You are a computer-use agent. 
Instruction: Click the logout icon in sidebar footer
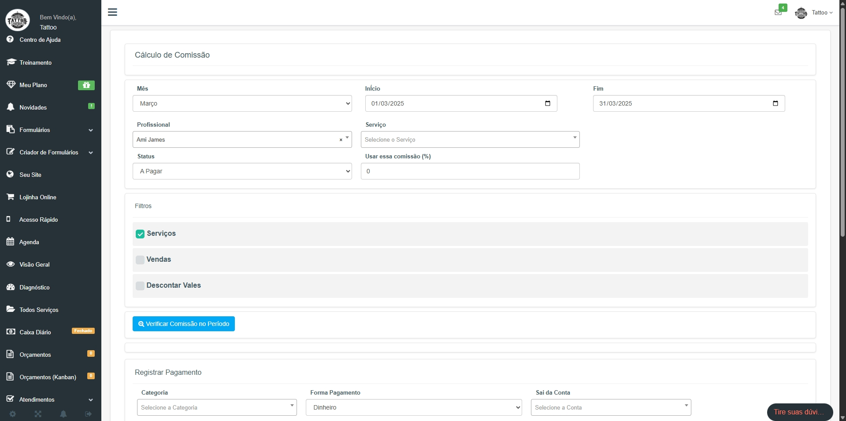click(x=89, y=414)
